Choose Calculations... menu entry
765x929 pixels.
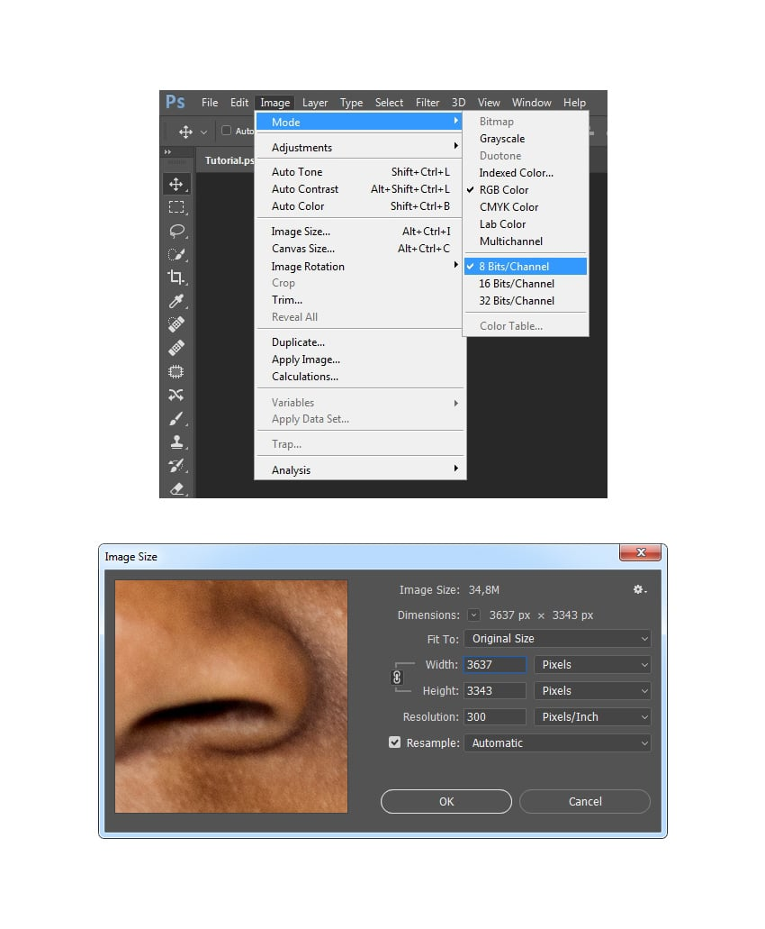pyautogui.click(x=360, y=377)
